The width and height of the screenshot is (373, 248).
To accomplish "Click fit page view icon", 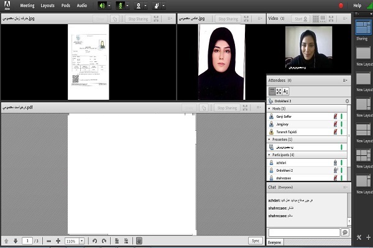I will (117, 241).
